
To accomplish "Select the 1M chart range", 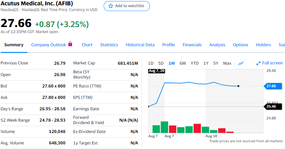I will point(172,63).
